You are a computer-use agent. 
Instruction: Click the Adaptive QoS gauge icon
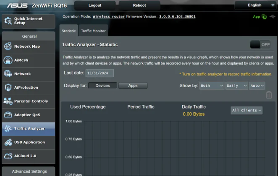pos(8,115)
